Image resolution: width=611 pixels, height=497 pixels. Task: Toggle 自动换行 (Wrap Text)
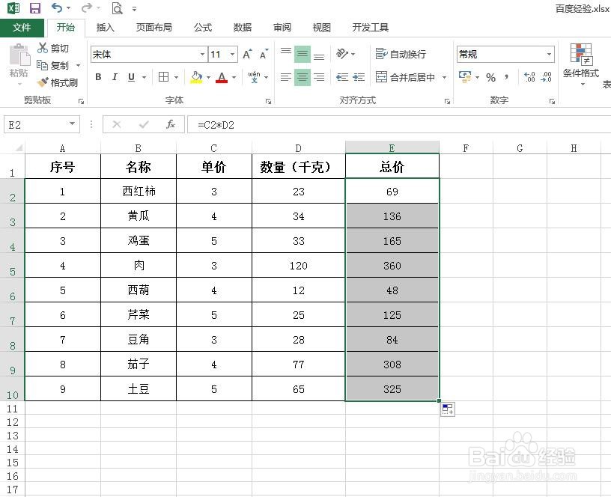point(401,54)
